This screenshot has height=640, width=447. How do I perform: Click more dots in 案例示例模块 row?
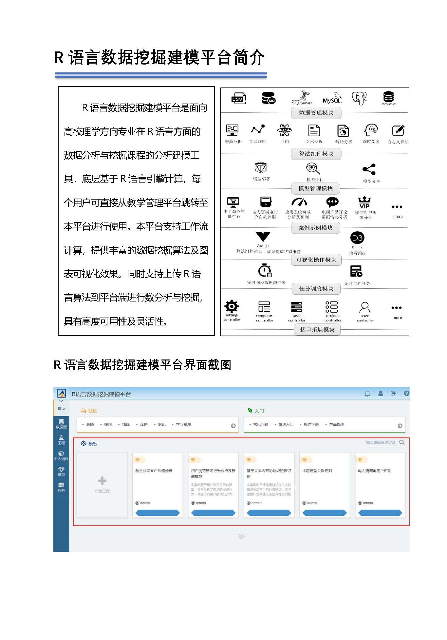pyautogui.click(x=397, y=207)
